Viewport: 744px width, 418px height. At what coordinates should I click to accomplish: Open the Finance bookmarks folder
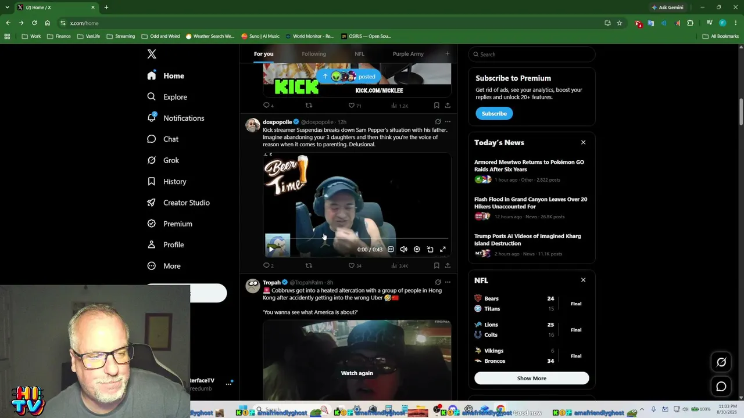point(59,36)
